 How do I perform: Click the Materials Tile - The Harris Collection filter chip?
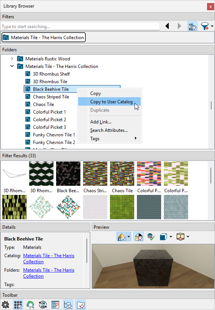(x=44, y=37)
